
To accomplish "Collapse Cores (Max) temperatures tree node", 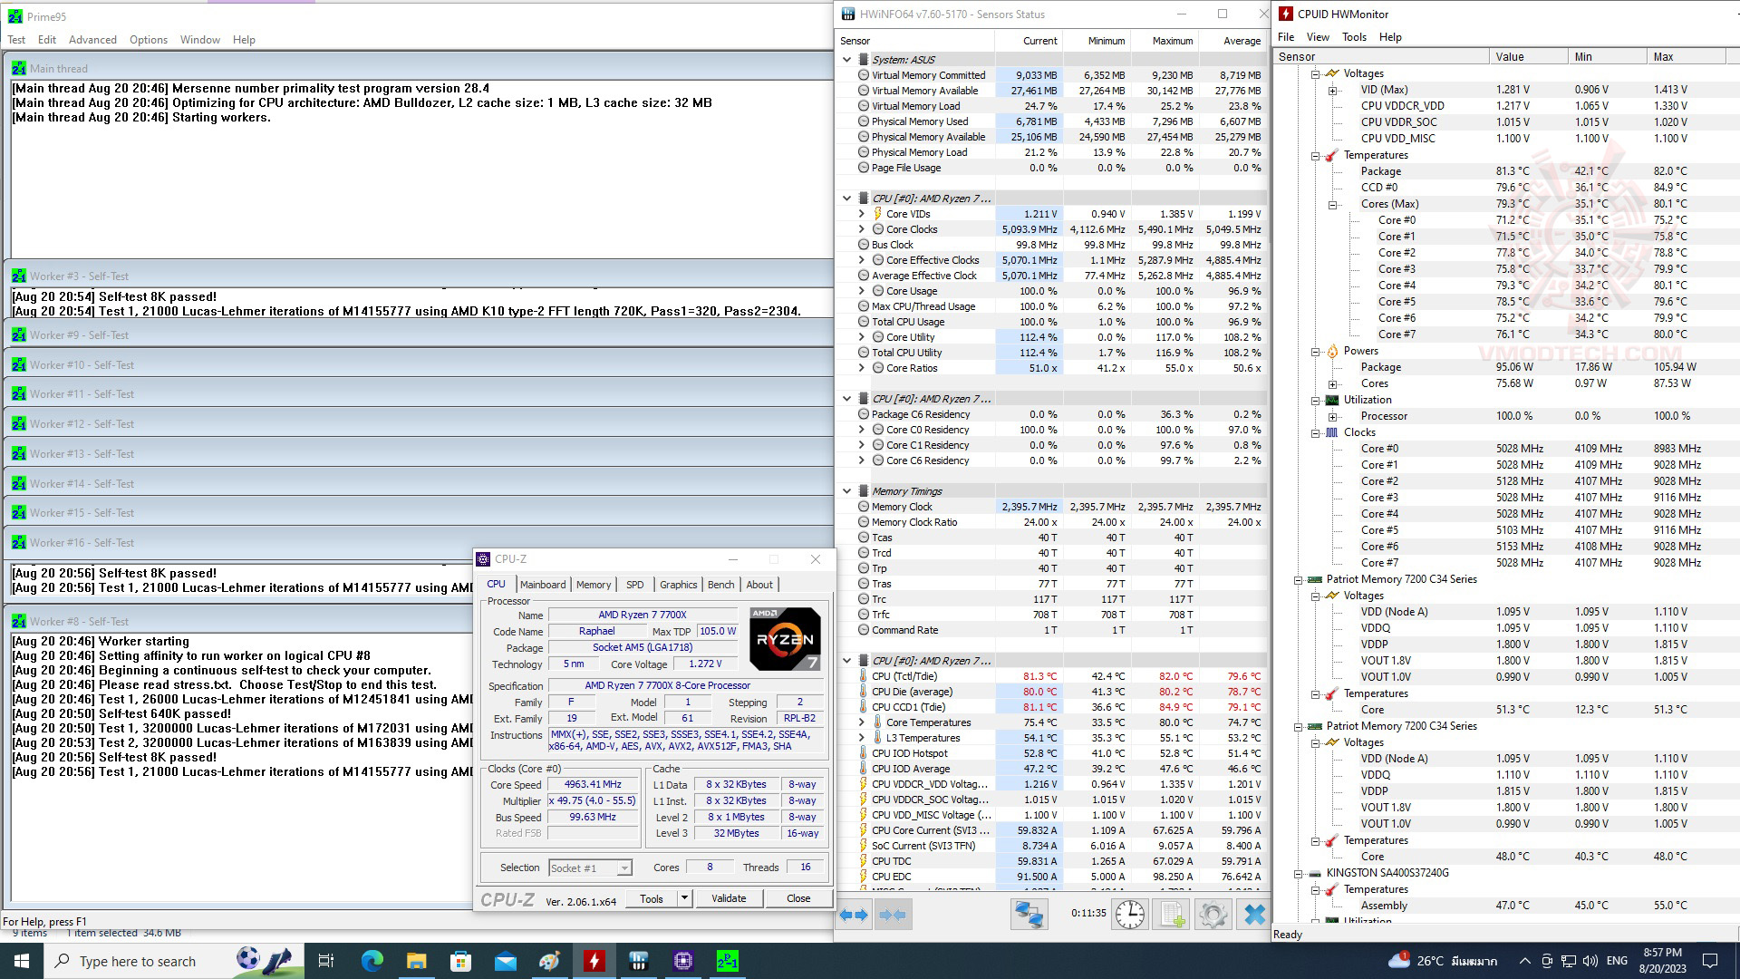I will click(1333, 204).
